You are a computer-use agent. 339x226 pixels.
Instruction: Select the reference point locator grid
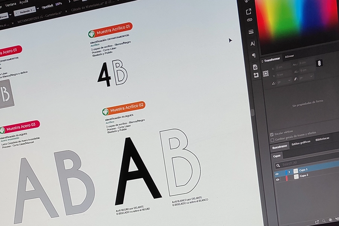coord(266,73)
